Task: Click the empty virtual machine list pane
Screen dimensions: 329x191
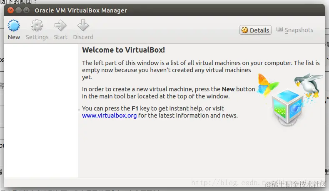Action: (41, 111)
